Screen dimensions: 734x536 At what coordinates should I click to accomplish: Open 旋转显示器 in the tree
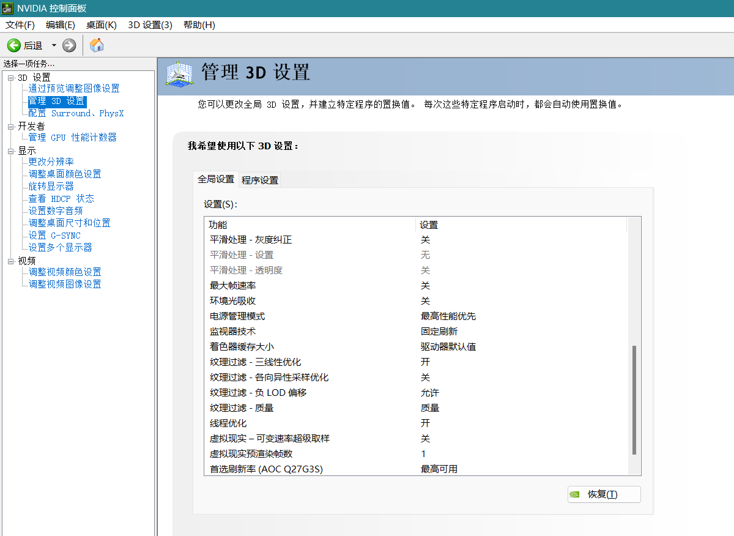tap(51, 187)
